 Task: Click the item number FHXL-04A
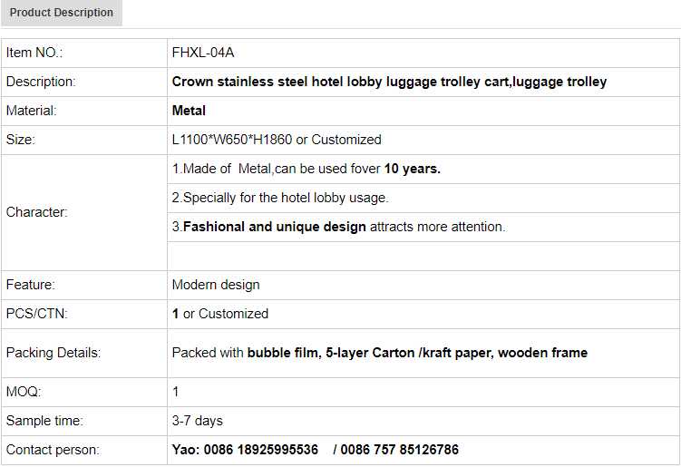[203, 53]
